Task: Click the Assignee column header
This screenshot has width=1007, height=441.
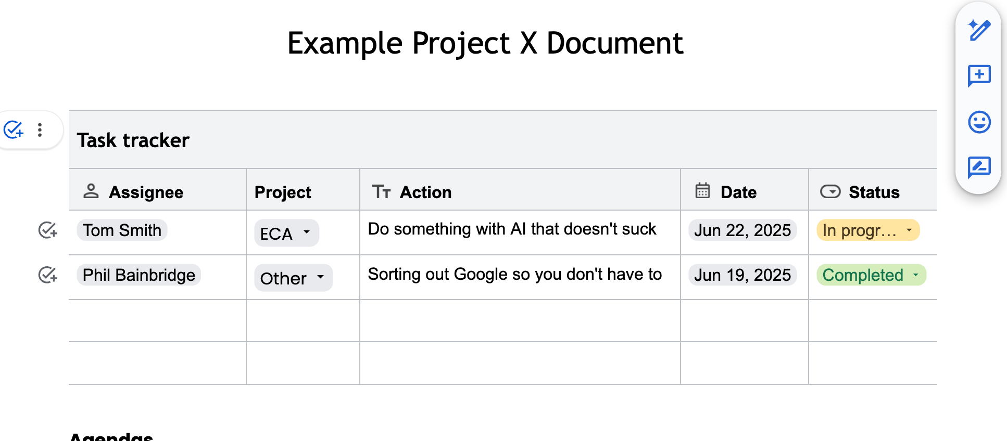Action: [146, 192]
